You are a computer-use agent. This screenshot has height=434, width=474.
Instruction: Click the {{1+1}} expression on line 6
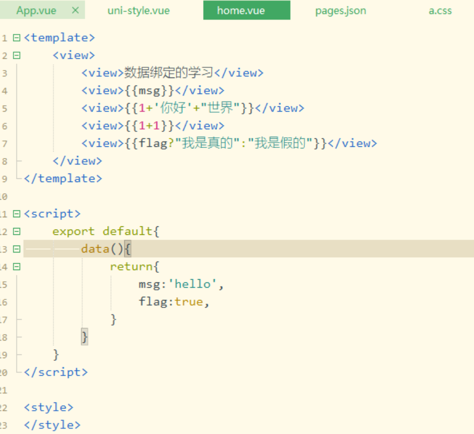click(x=150, y=125)
